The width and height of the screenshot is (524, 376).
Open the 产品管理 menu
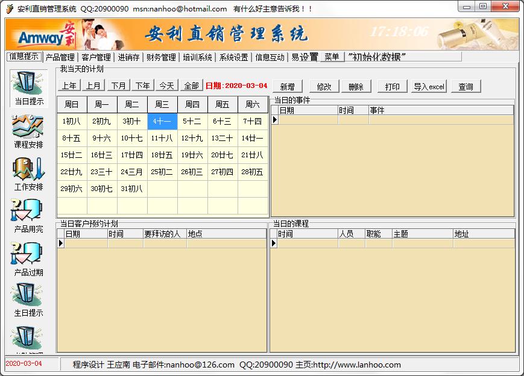click(60, 57)
